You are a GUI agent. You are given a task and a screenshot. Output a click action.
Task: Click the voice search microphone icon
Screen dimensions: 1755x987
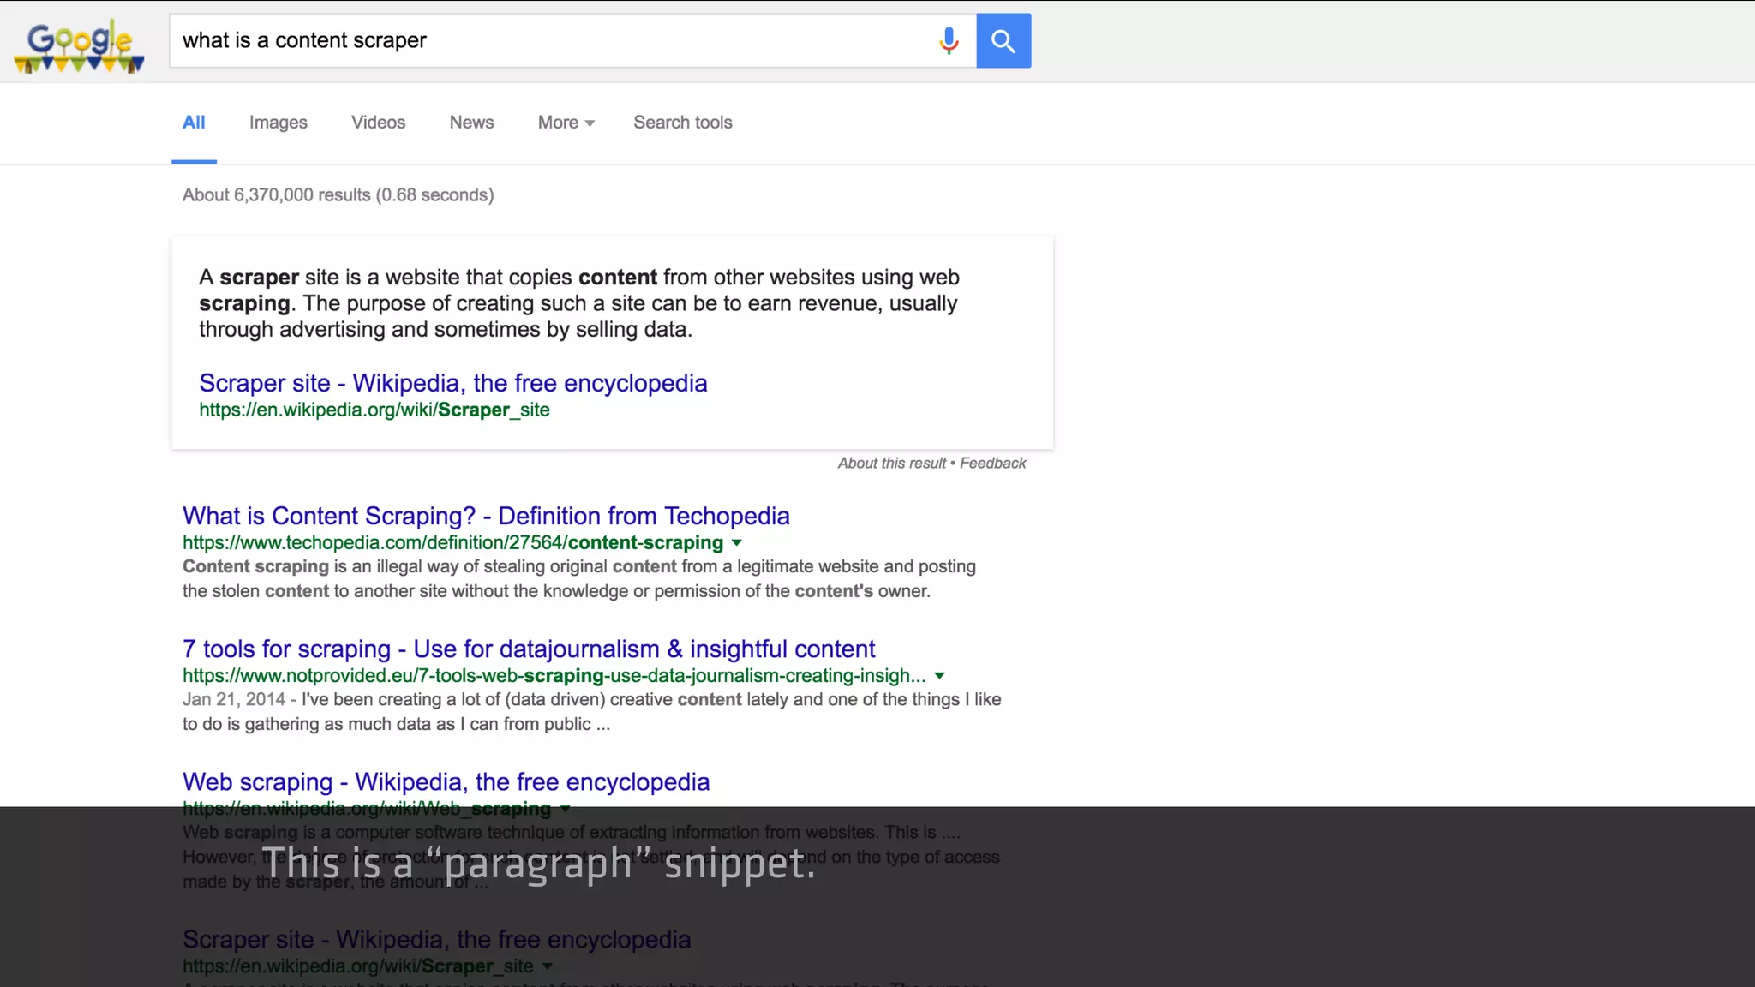coord(948,40)
